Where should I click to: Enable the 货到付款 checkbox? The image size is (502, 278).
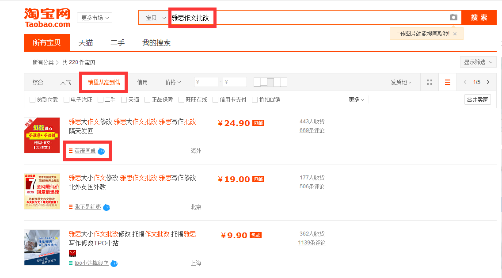32,100
